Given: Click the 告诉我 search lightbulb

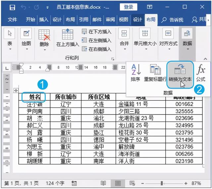Looking at the screenshot, I should 172,20.
